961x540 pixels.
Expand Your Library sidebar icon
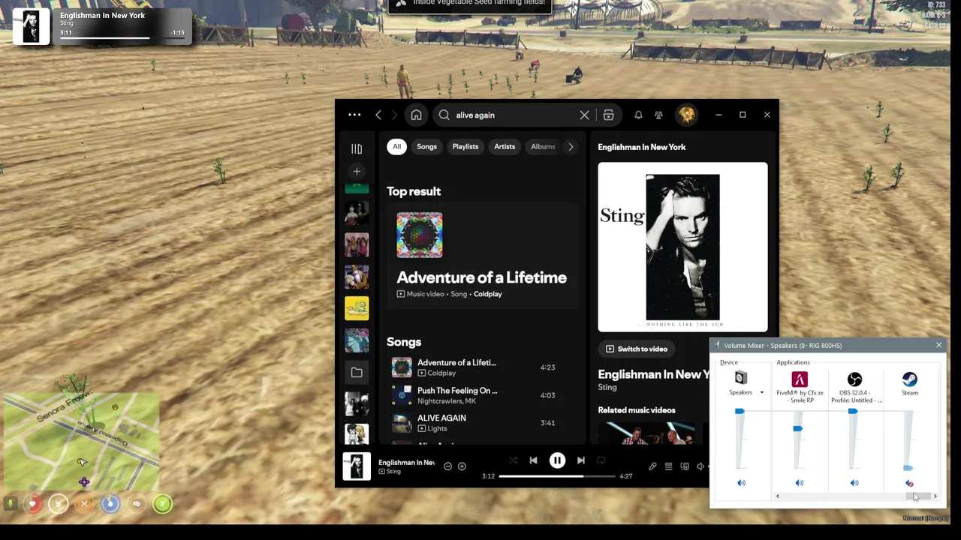(x=357, y=148)
